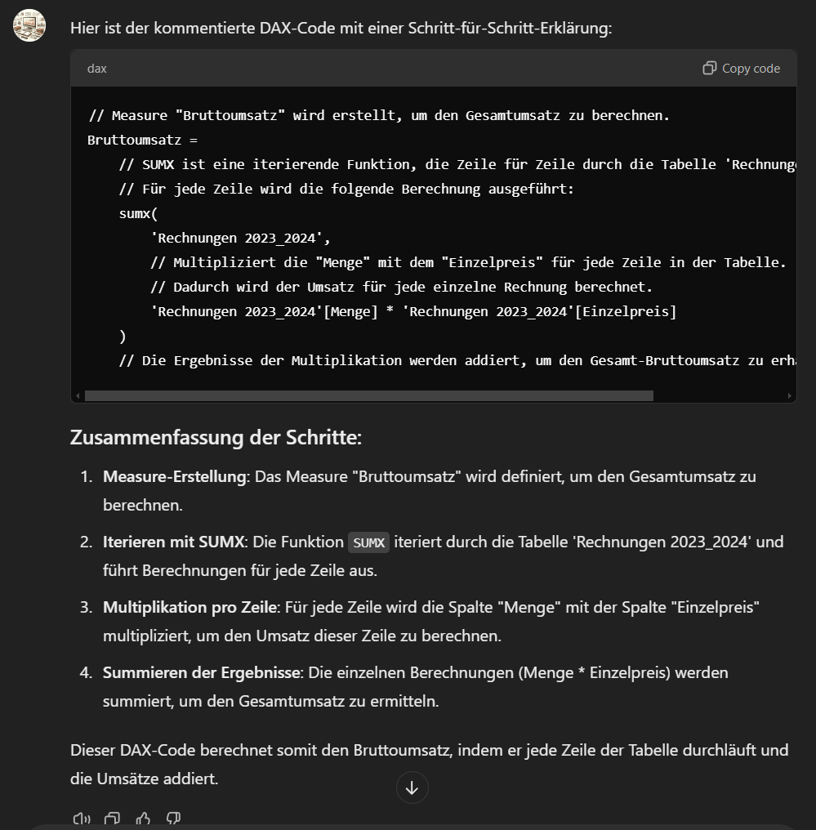
Task: Click the code block's right scroll arrow
Action: [790, 396]
